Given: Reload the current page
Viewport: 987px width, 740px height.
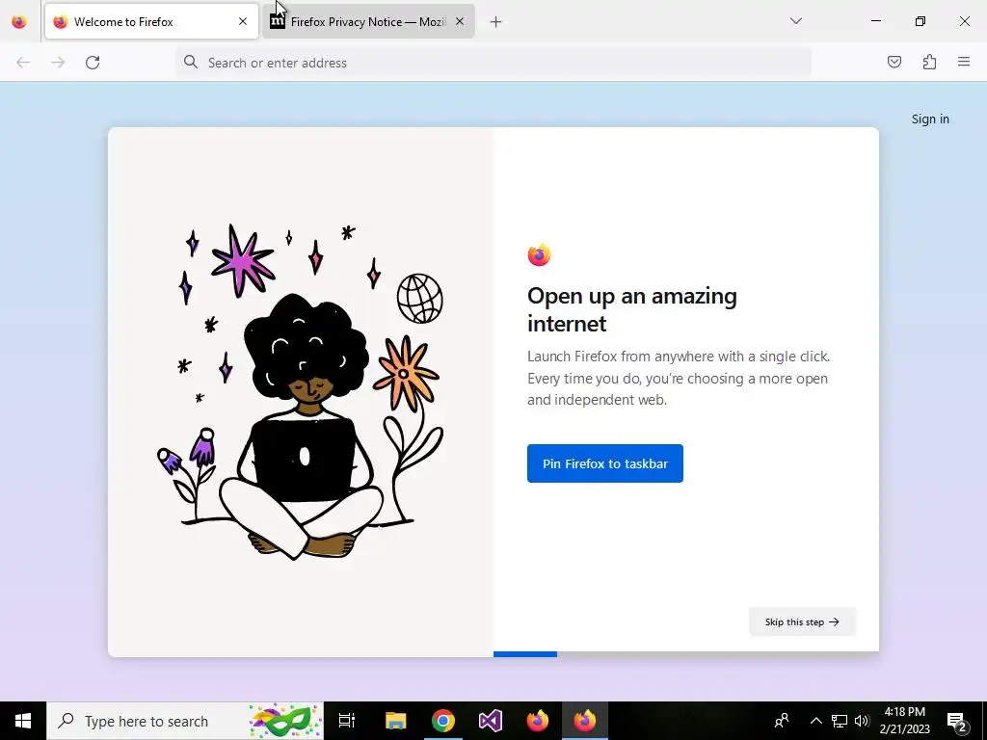Looking at the screenshot, I should [93, 63].
